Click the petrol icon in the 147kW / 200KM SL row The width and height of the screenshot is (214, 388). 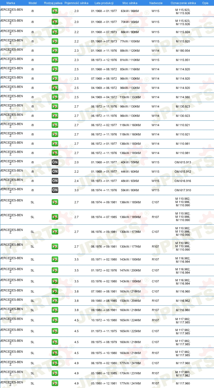(x=55, y=271)
